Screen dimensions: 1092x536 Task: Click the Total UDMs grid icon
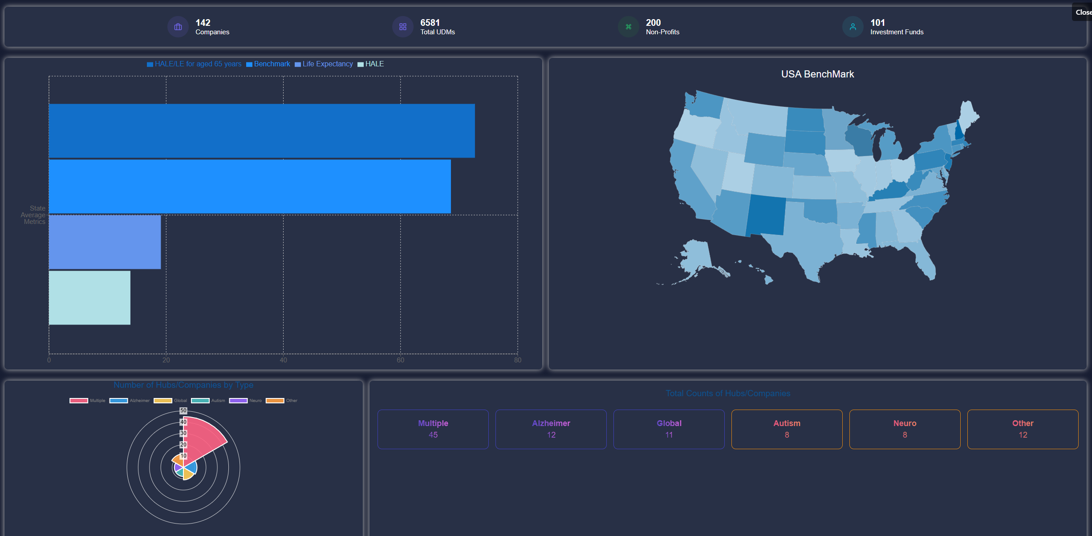(403, 27)
